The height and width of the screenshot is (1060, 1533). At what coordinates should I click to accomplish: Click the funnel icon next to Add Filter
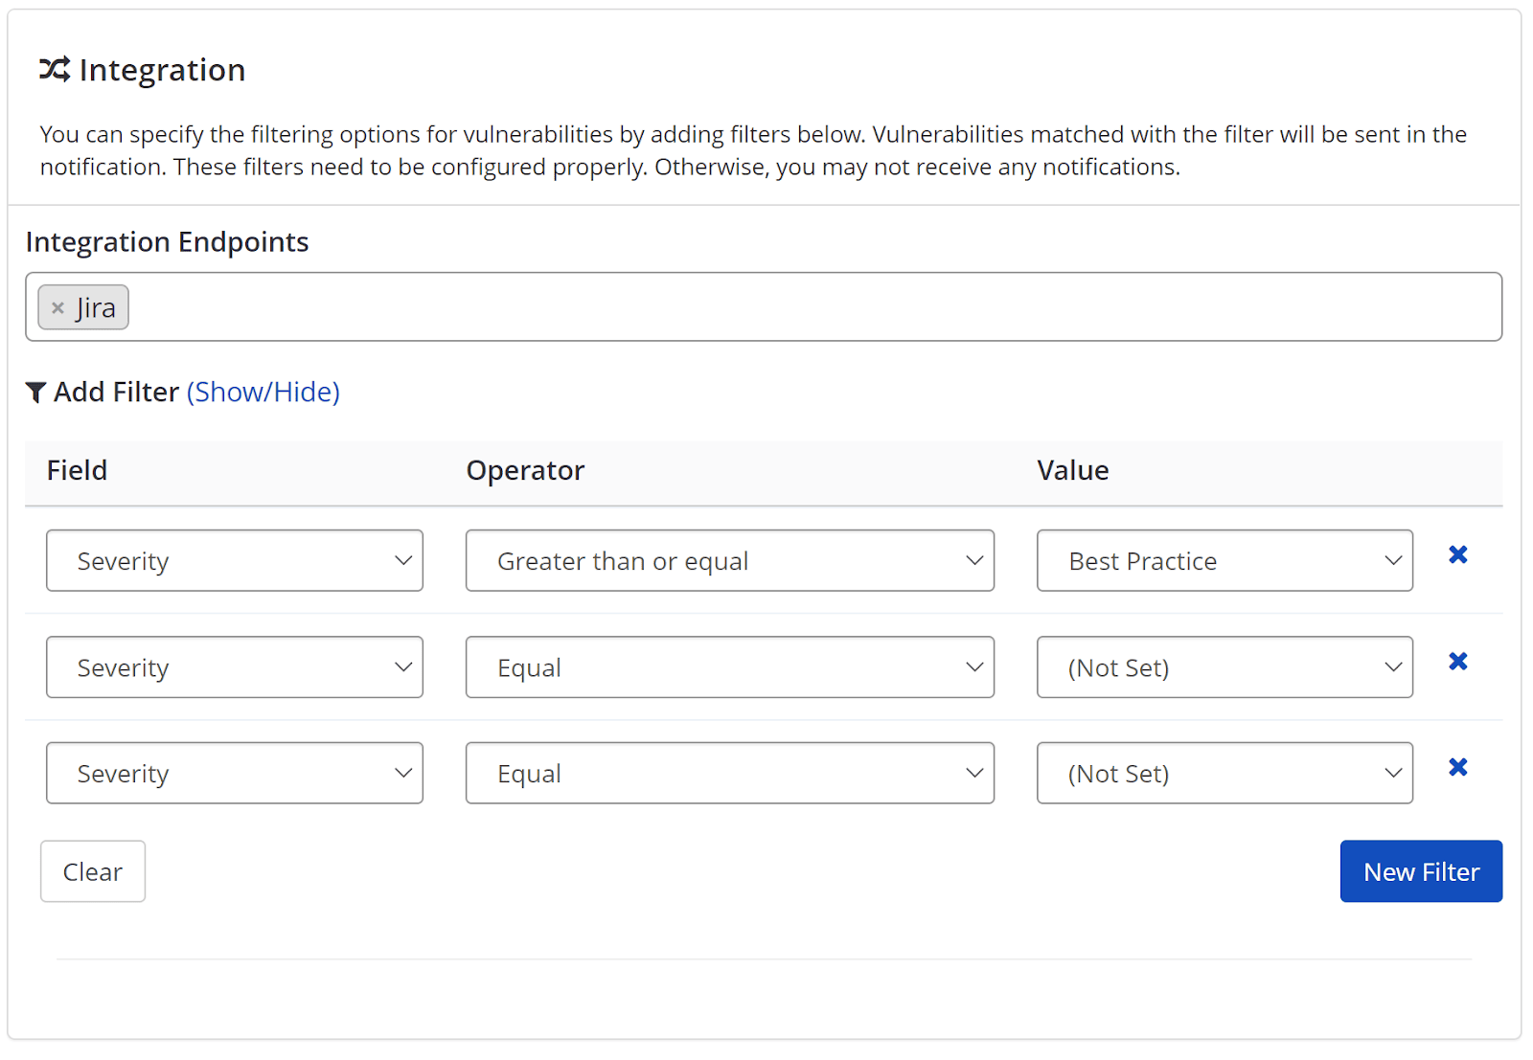click(35, 392)
